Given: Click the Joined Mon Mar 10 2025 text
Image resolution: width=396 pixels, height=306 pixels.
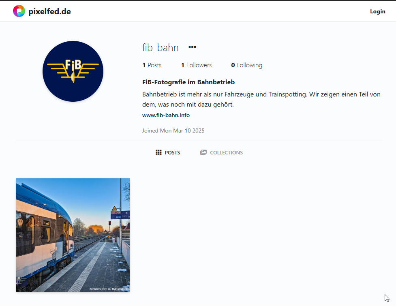Looking at the screenshot, I should tap(173, 131).
